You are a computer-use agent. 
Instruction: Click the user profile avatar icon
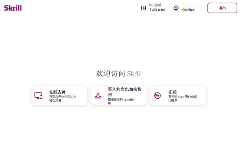[176, 8]
